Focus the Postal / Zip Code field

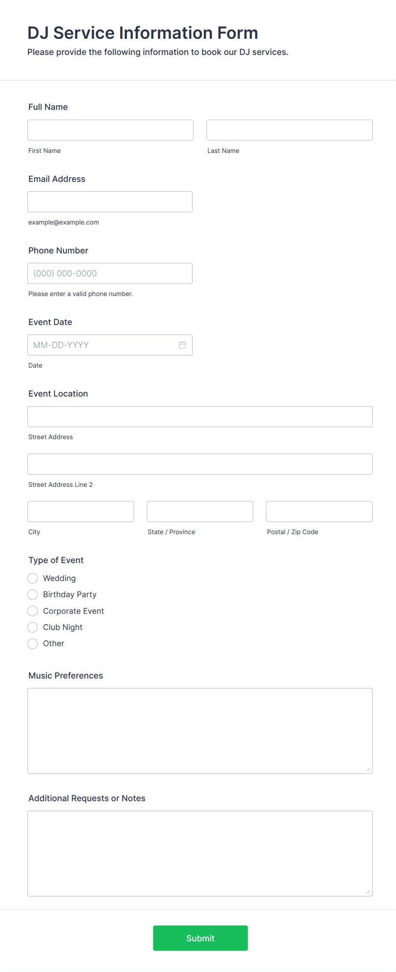click(x=319, y=511)
